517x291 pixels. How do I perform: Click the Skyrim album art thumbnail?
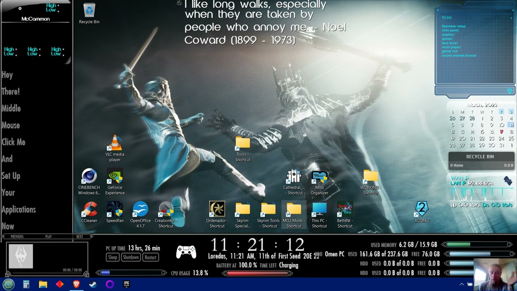tap(21, 256)
